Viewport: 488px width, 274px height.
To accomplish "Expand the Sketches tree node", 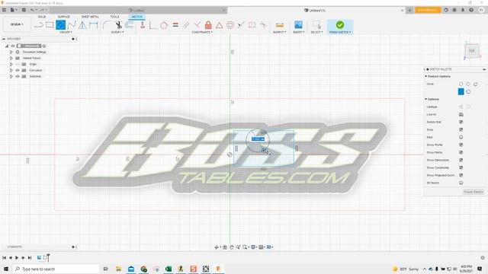I will pyautogui.click(x=11, y=76).
